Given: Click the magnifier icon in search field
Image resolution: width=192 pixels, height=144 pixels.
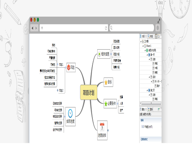Looking at the screenshot, I should point(111,28).
